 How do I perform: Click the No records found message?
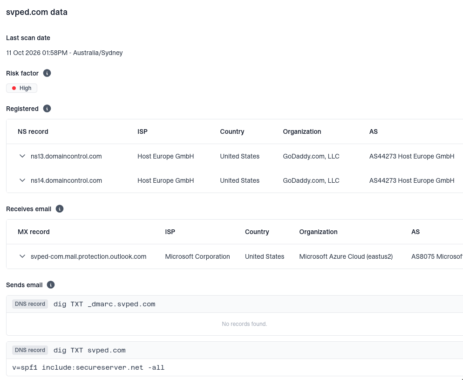pyautogui.click(x=245, y=324)
